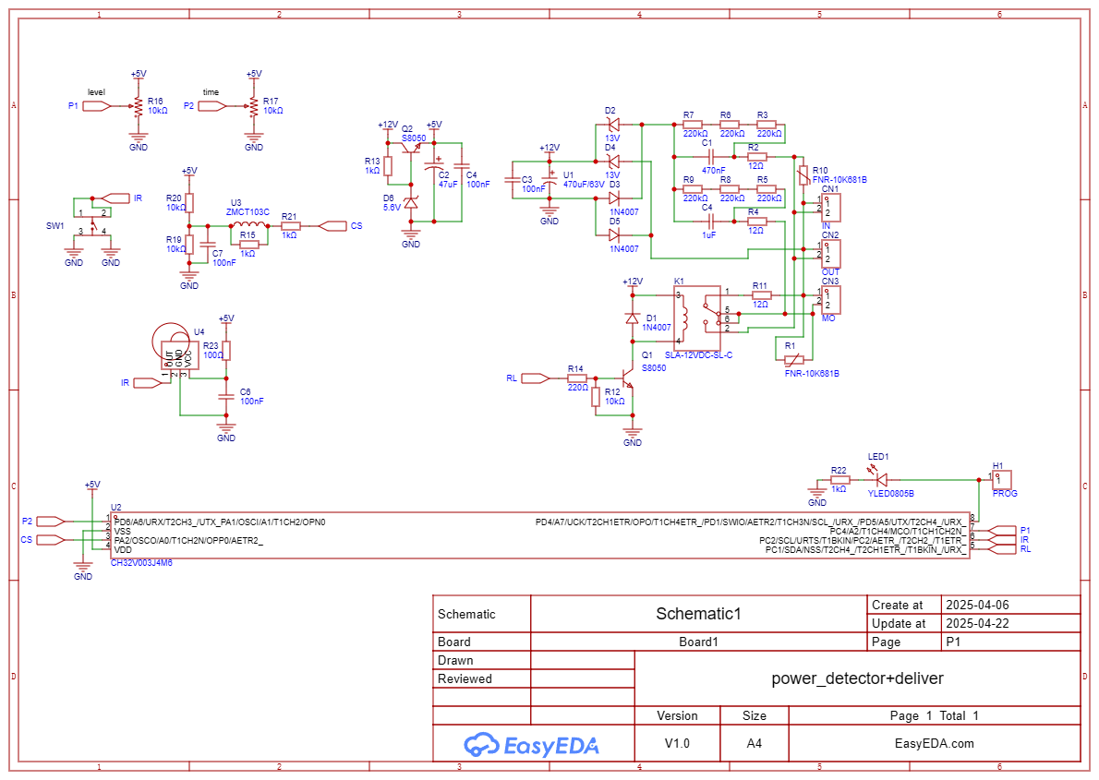Screen dimensions: 1099x780
Task: Click the 'YLED0805B' LED part label
Action: [x=891, y=493]
